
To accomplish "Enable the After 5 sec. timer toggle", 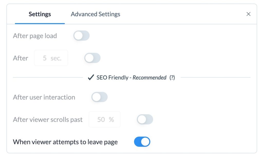I will point(92,58).
